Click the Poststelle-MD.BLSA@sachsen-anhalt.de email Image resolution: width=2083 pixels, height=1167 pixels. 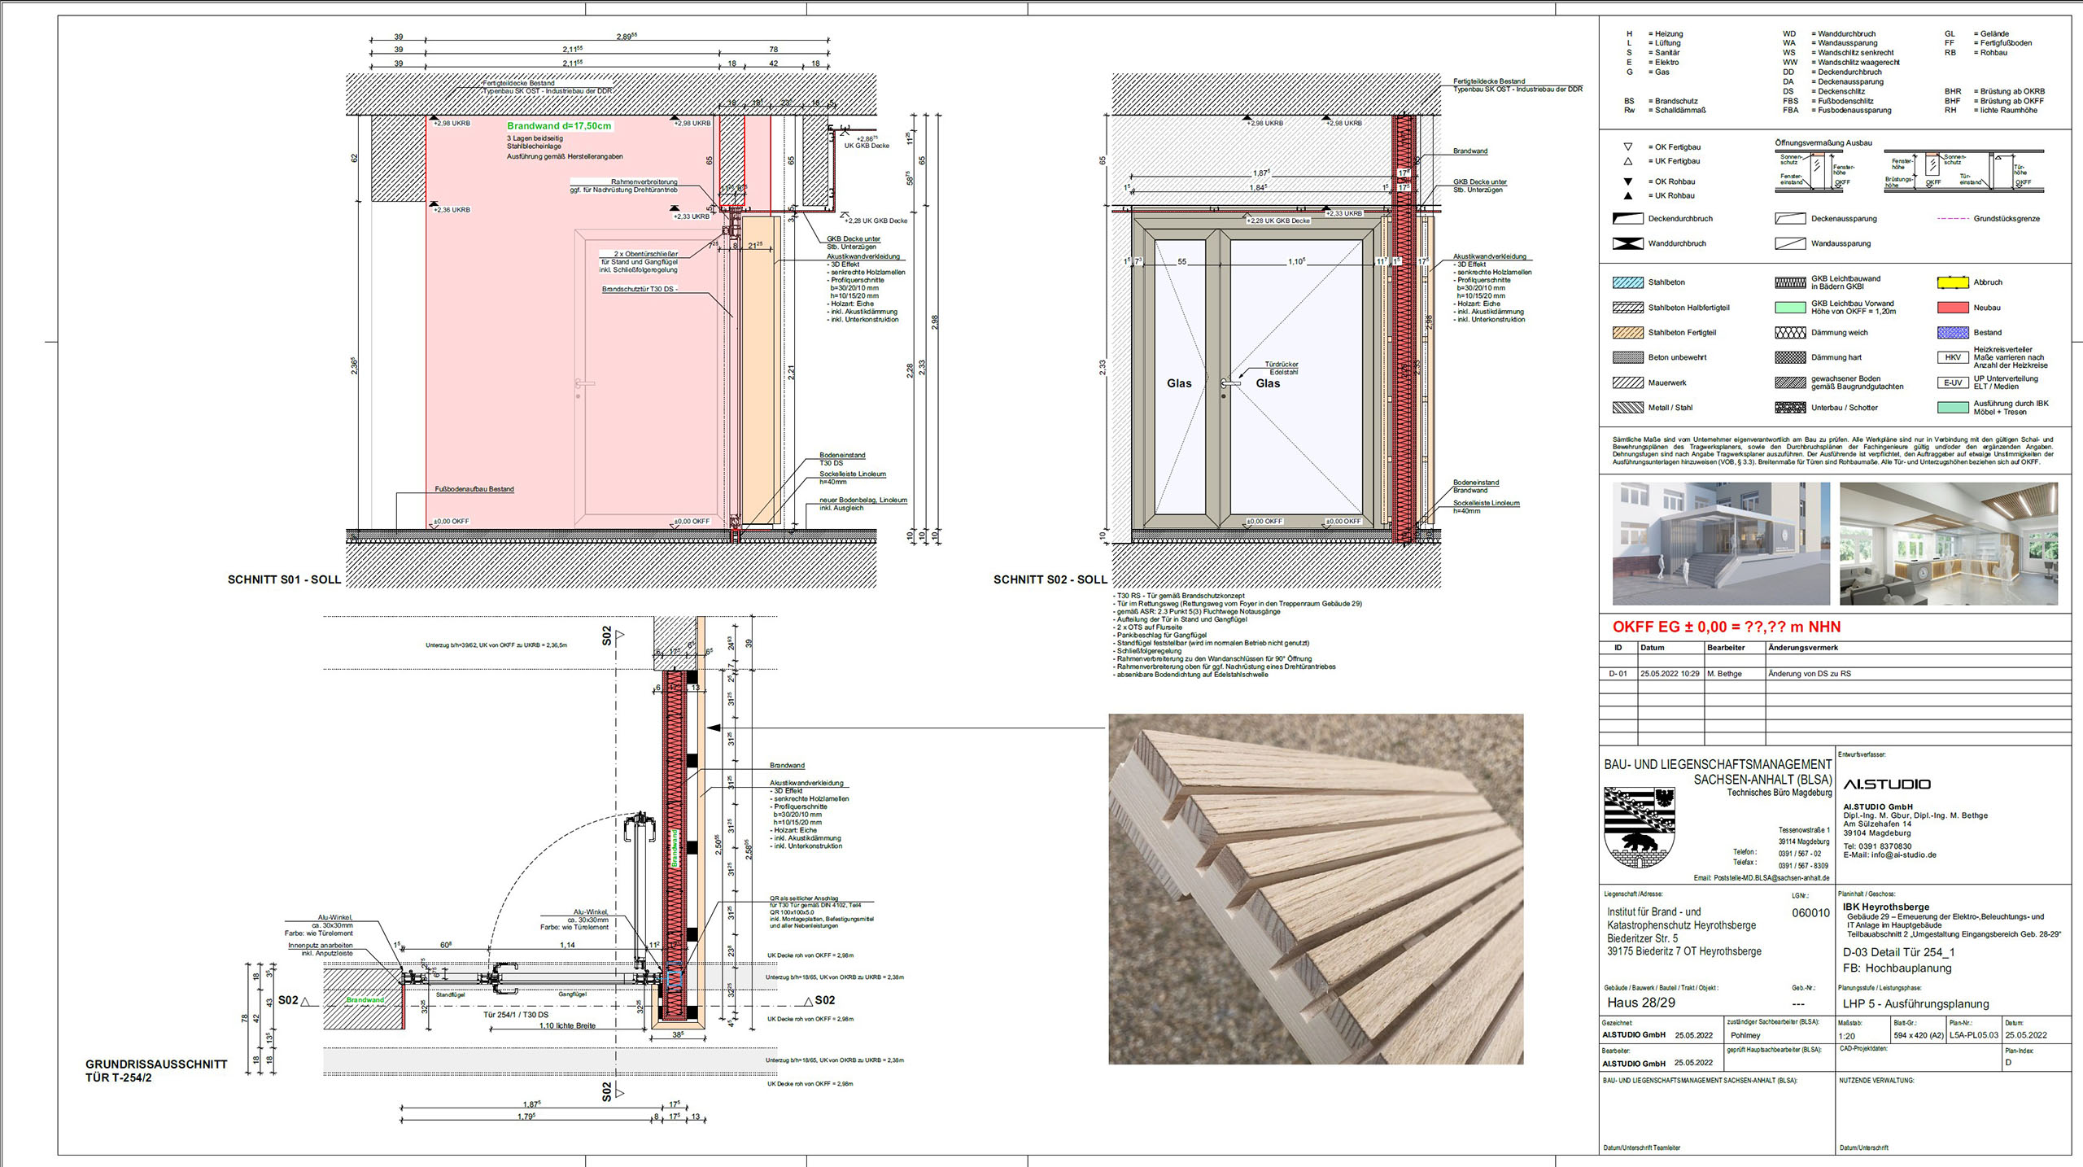click(1772, 878)
